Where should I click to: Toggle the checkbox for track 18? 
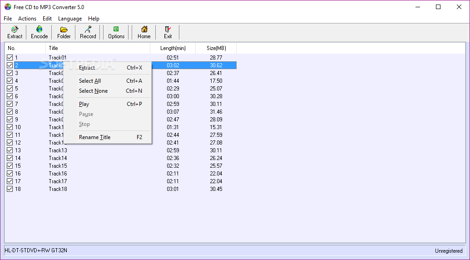click(10, 189)
